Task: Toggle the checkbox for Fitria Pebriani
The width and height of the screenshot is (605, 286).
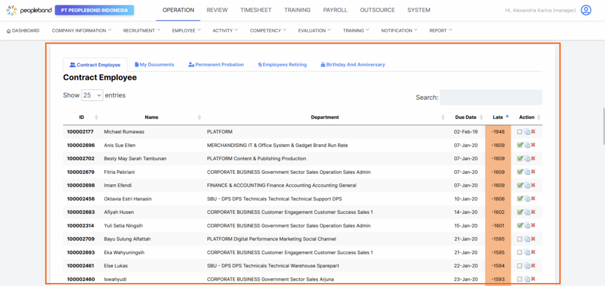Action: click(520, 172)
